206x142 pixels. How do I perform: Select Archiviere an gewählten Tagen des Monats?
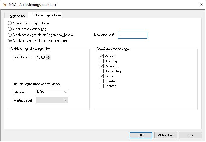[10, 35]
